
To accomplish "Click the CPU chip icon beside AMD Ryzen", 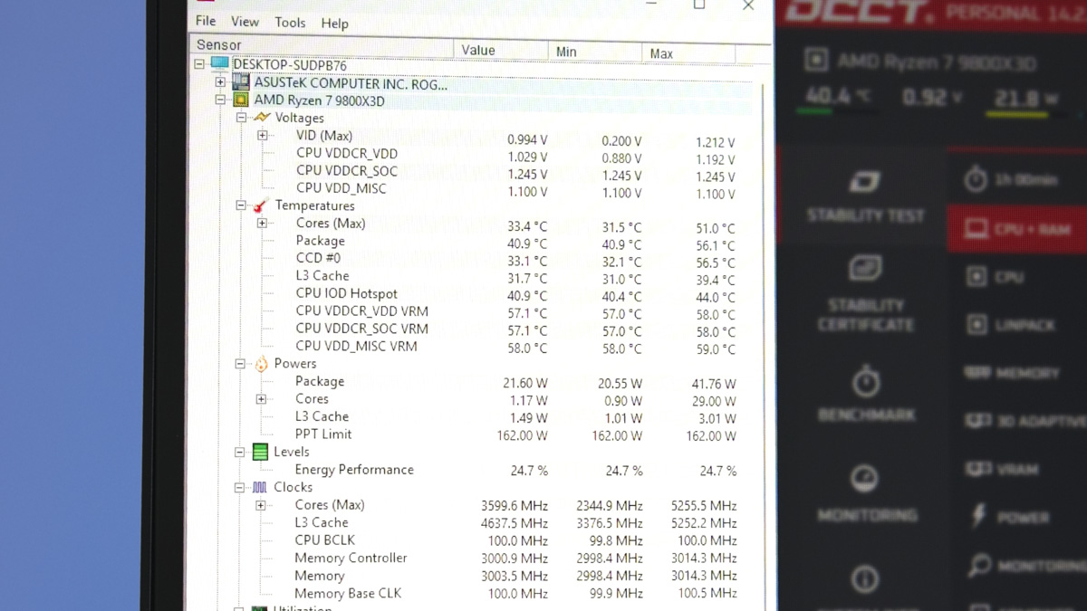I will 241,100.
